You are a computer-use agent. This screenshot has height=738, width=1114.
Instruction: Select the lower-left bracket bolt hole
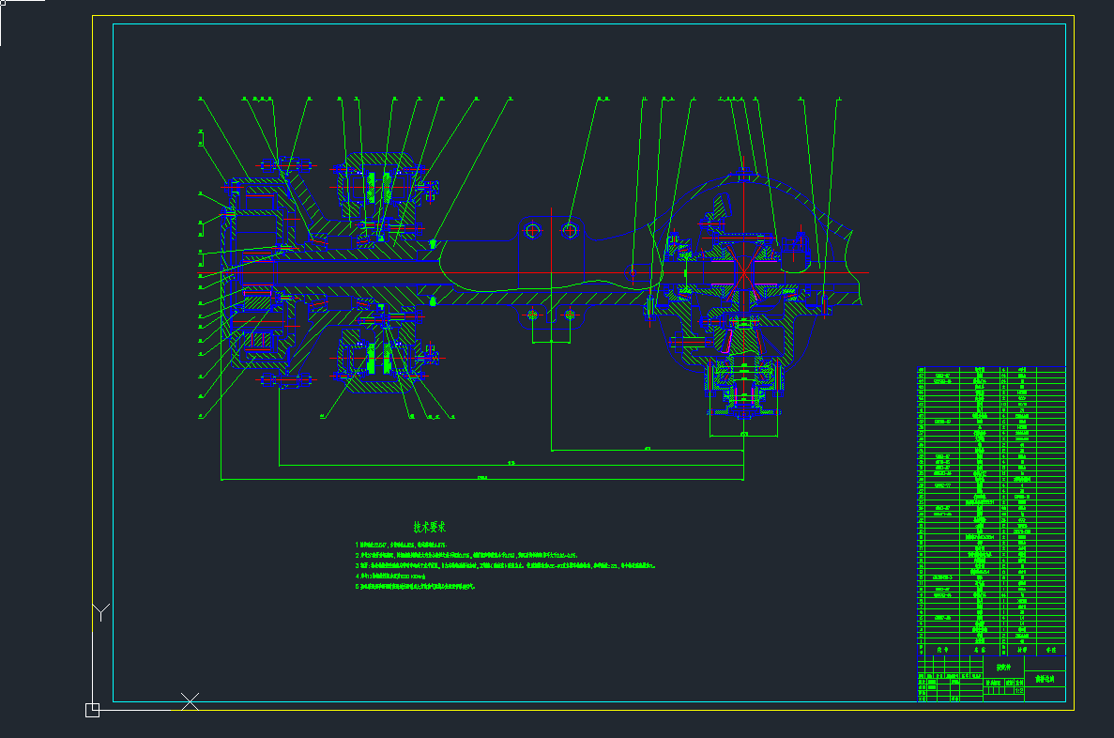pos(533,314)
